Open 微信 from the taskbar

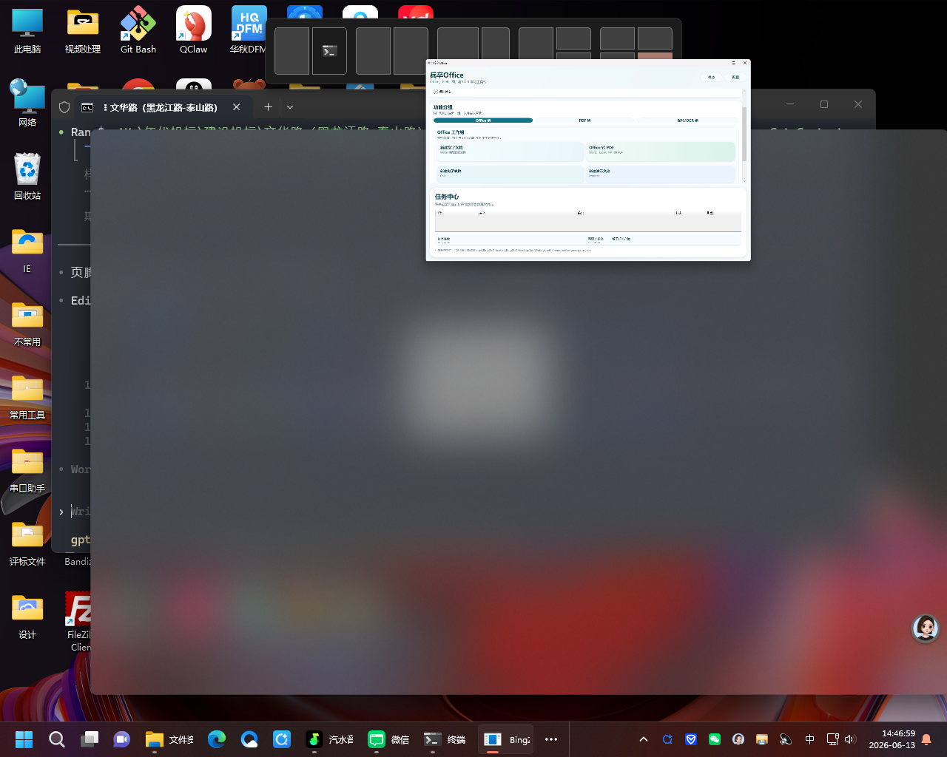pyautogui.click(x=388, y=739)
